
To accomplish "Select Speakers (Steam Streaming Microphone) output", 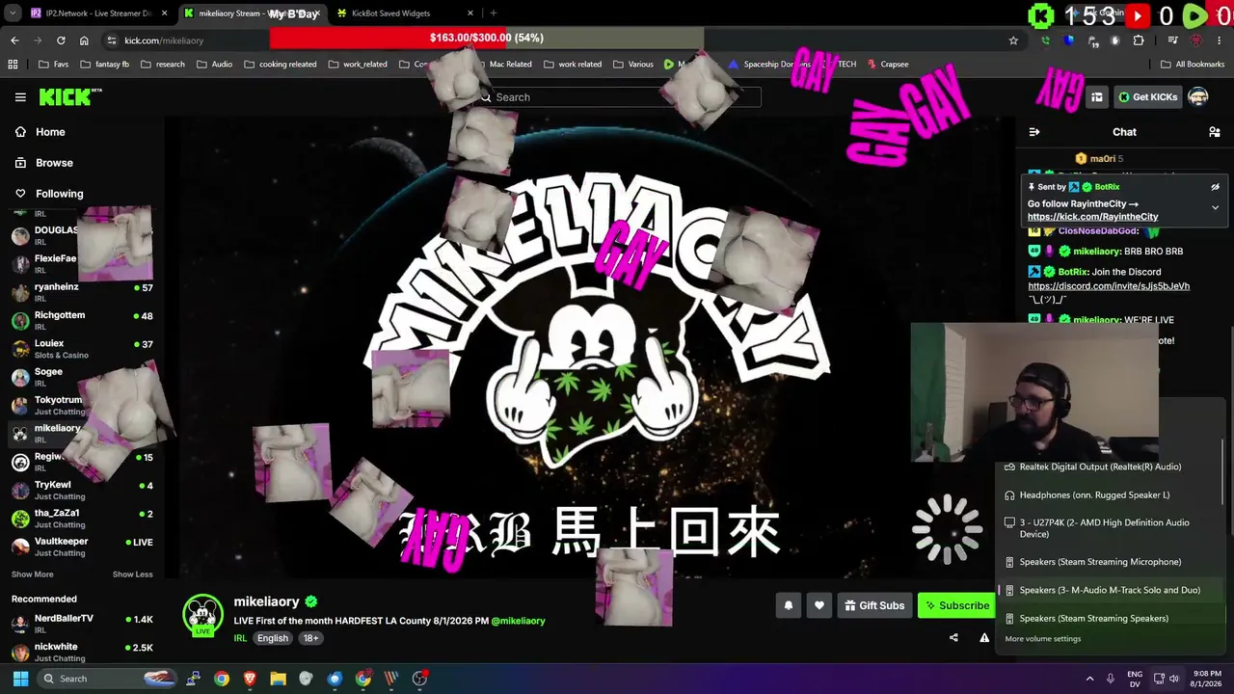I will click(x=1109, y=562).
